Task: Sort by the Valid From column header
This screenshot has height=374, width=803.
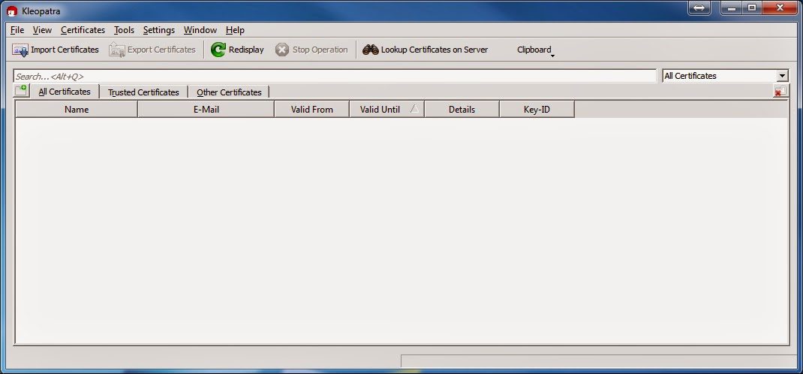Action: click(x=312, y=109)
